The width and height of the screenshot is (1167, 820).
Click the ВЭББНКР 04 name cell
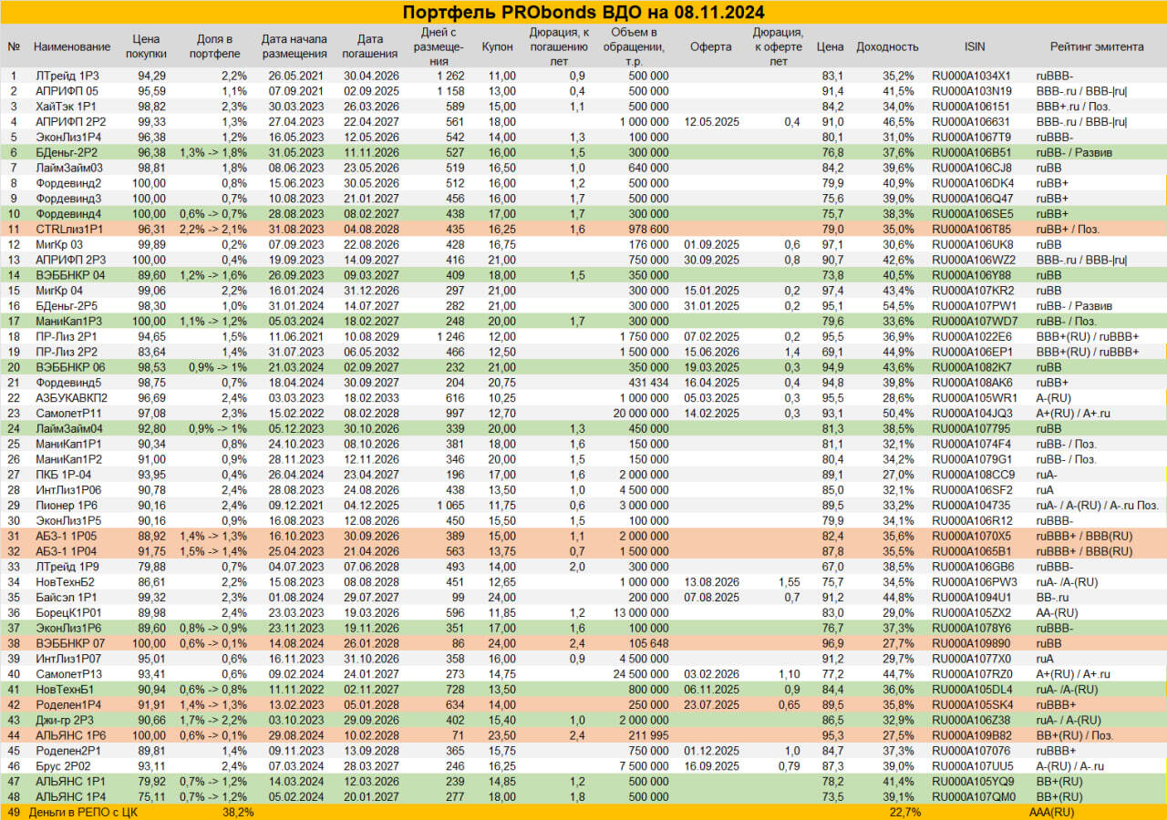pos(70,274)
